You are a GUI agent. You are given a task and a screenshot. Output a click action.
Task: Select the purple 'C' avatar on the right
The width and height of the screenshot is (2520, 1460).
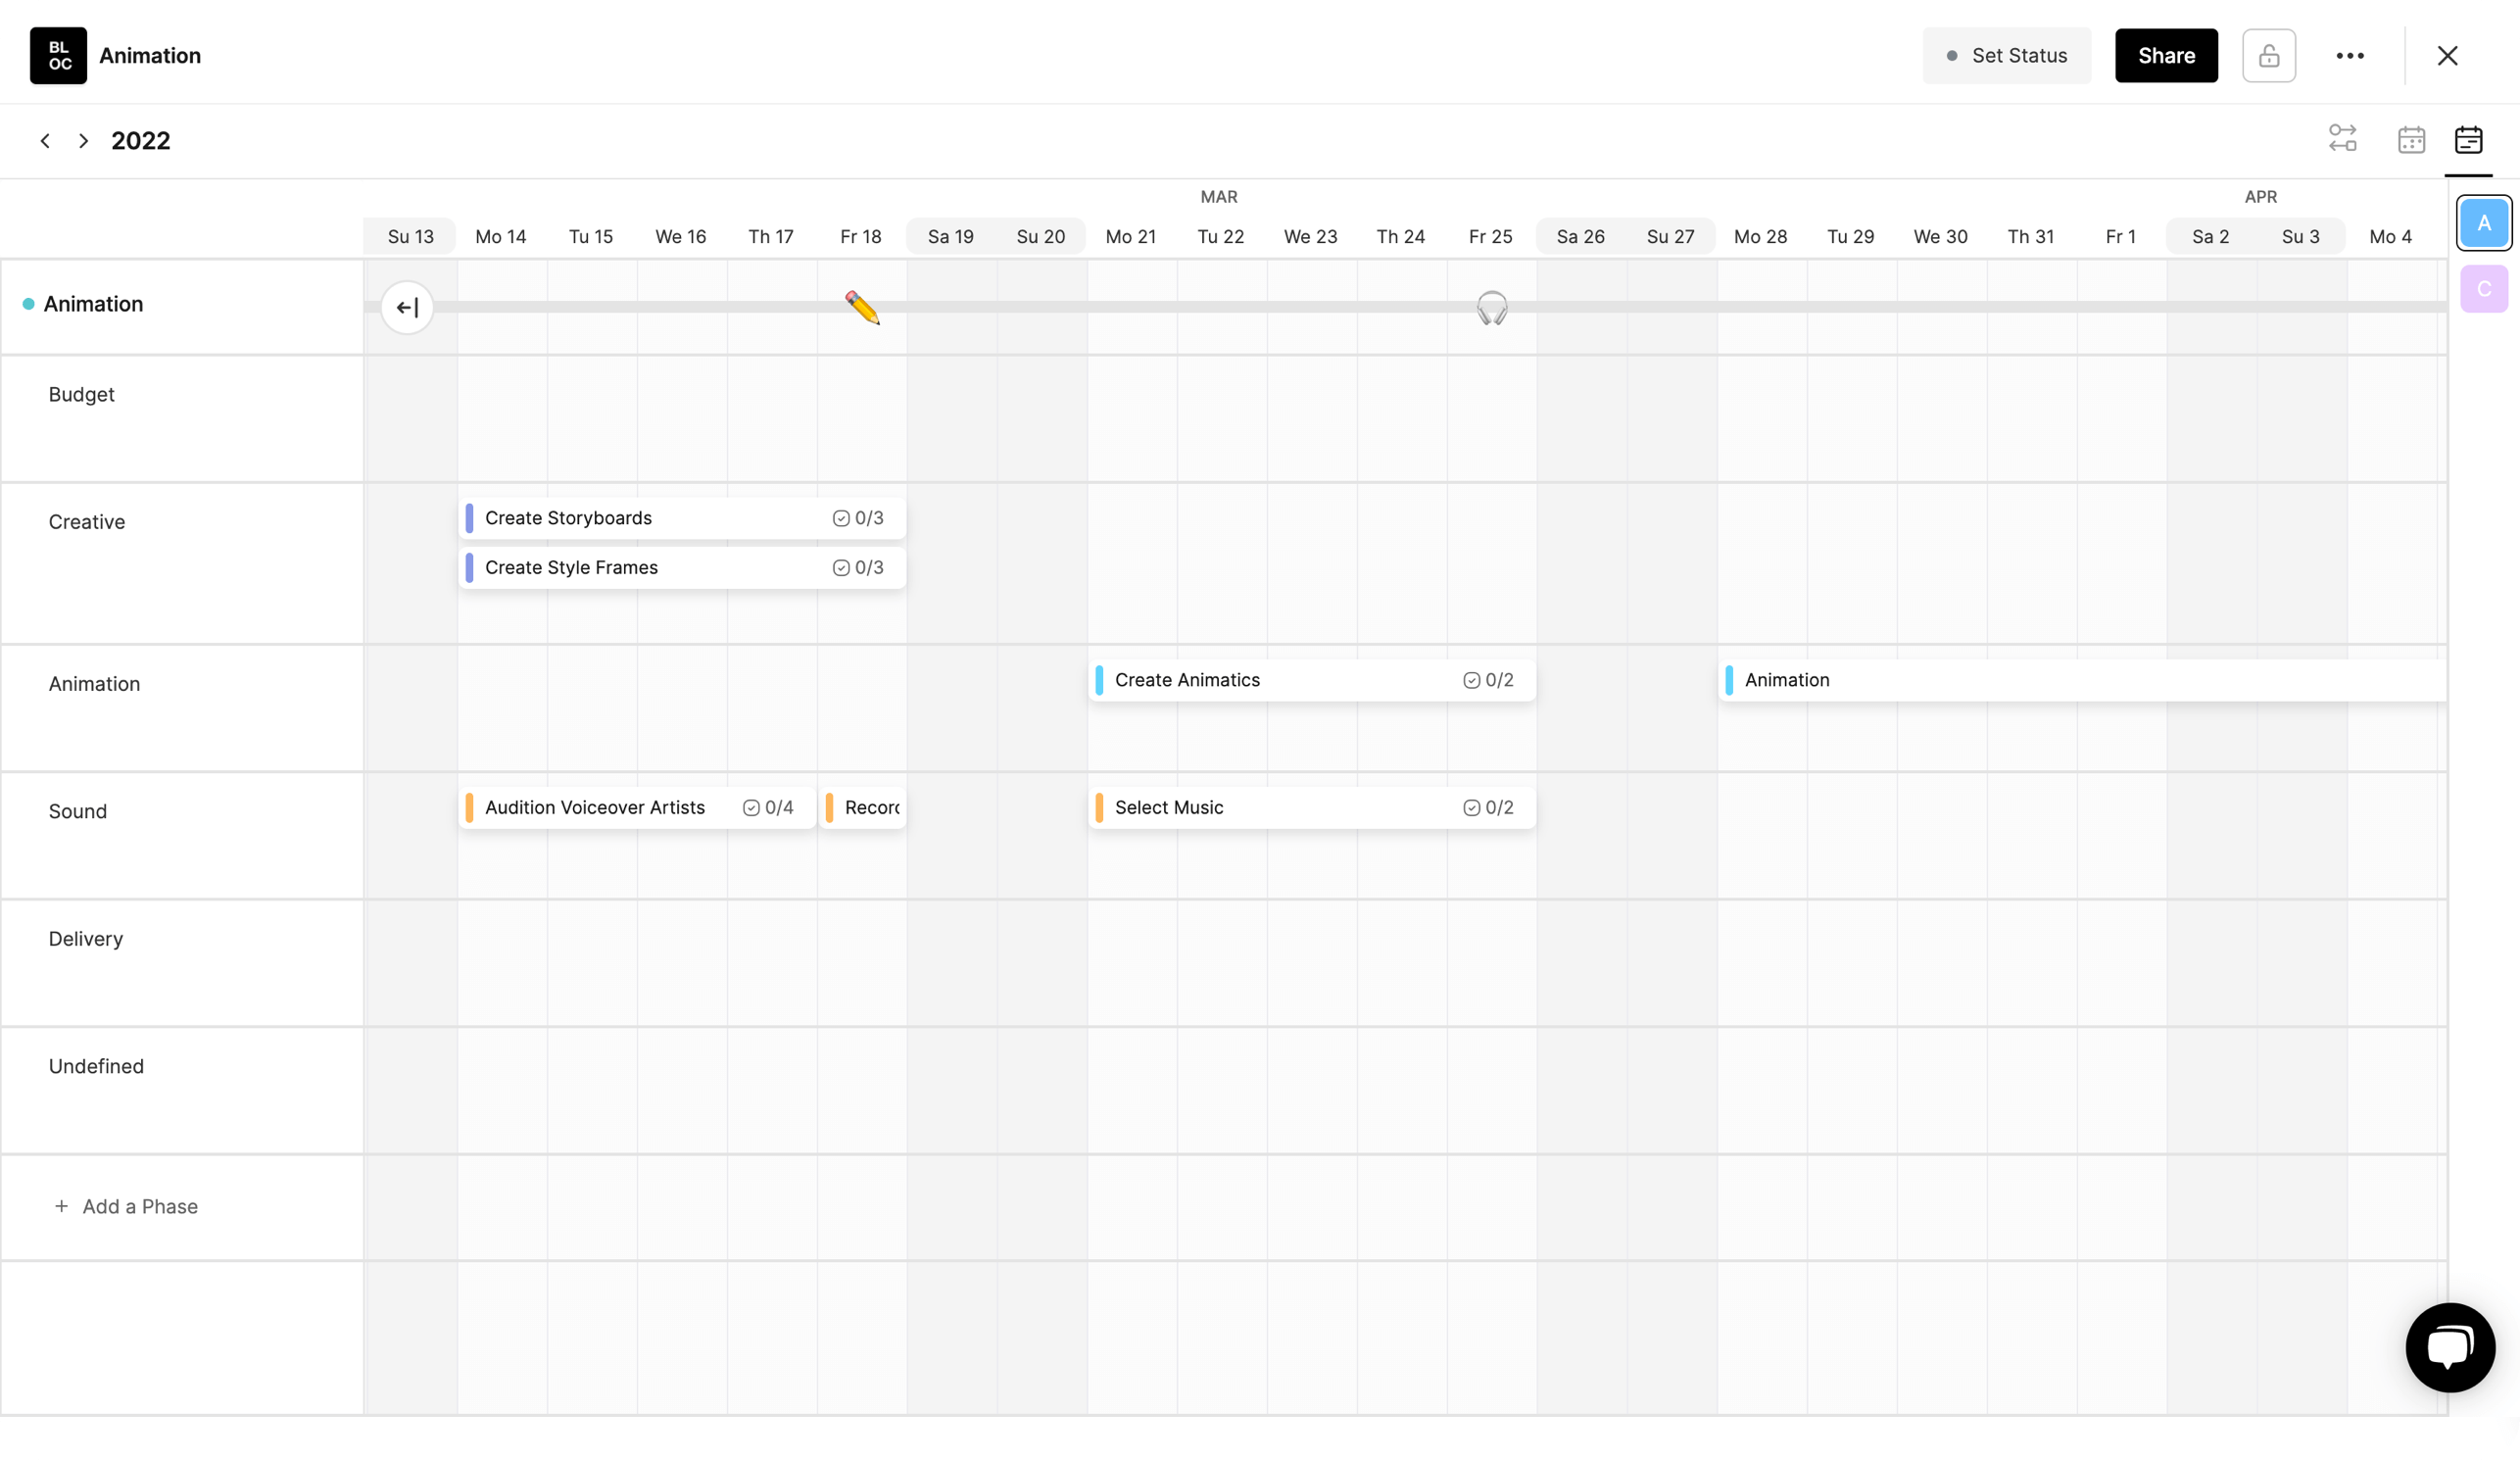click(x=2484, y=288)
